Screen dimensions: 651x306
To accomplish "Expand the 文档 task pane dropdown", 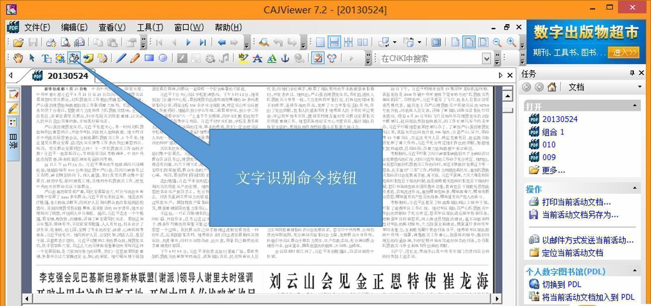I will coord(639,87).
